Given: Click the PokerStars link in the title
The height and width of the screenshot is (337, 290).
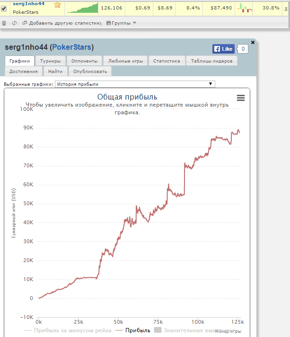Looking at the screenshot, I should [71, 47].
